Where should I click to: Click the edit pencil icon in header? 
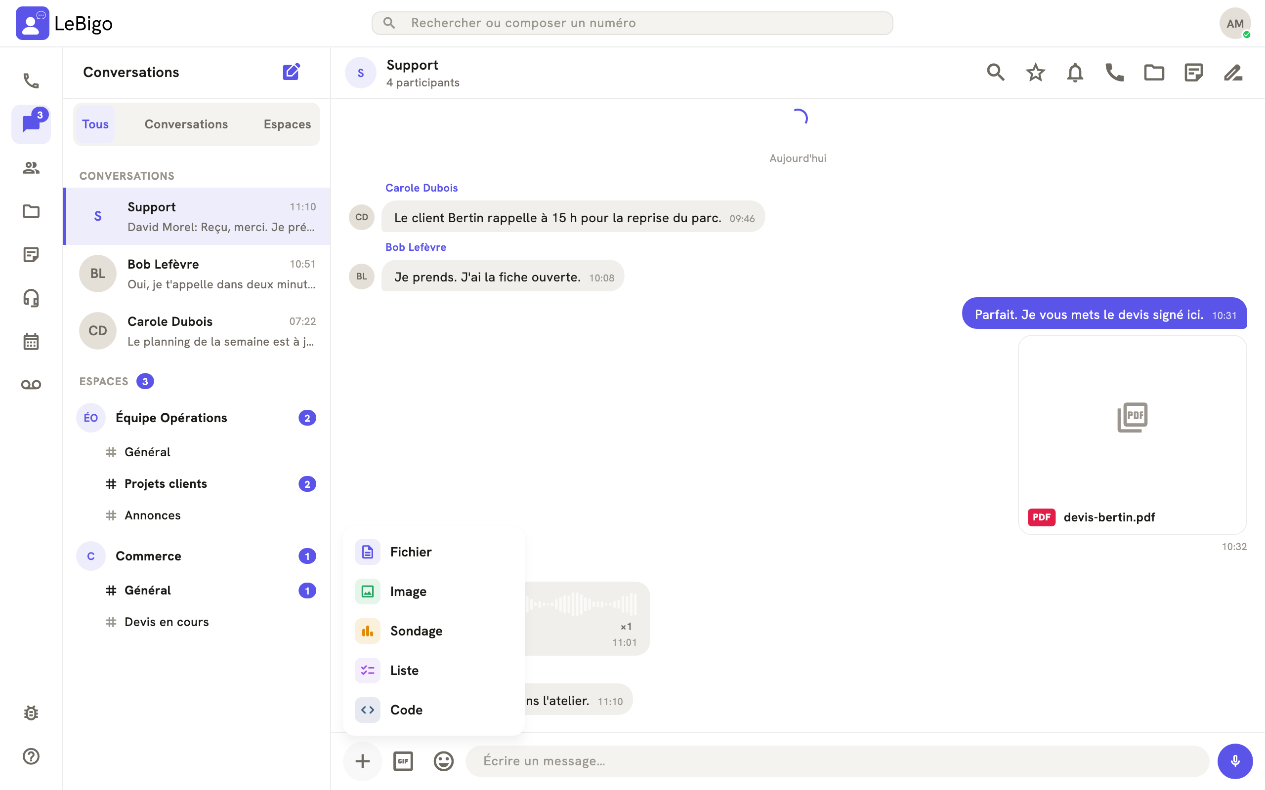tap(1233, 72)
